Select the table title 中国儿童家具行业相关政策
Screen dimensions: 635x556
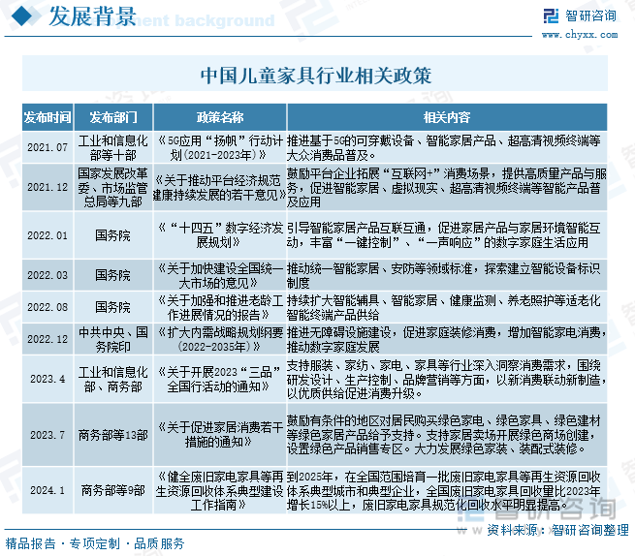coord(316,76)
